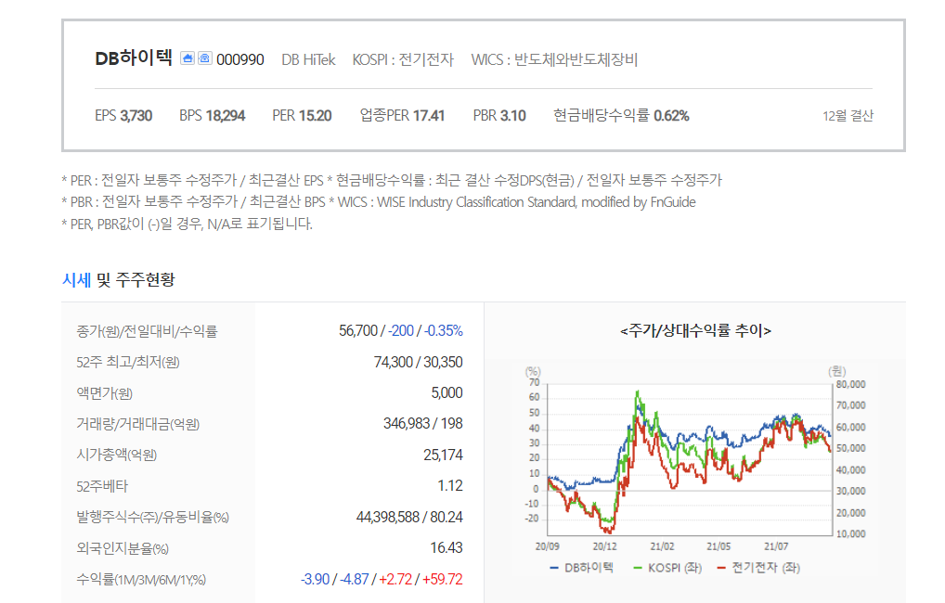Click the 20/09 date label on chart axis

coord(548,546)
